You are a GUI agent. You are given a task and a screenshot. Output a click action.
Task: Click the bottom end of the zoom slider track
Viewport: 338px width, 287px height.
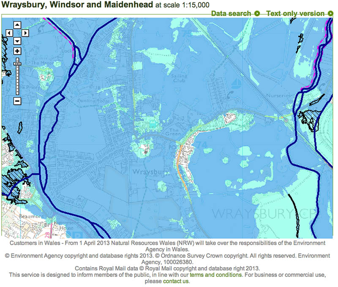click(x=17, y=94)
